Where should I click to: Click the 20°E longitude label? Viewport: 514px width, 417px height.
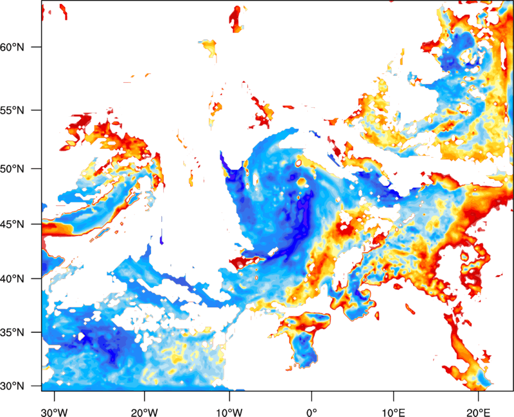(478, 413)
